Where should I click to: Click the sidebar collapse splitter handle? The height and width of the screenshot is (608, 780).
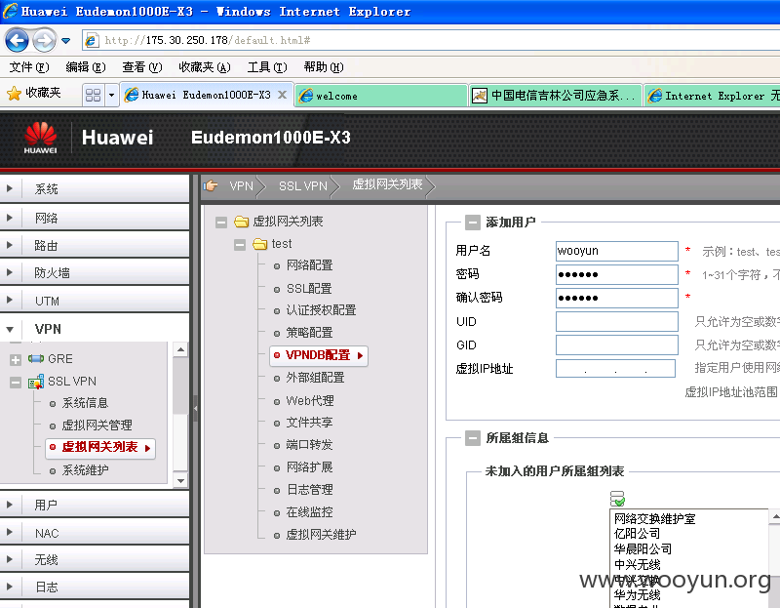point(196,408)
